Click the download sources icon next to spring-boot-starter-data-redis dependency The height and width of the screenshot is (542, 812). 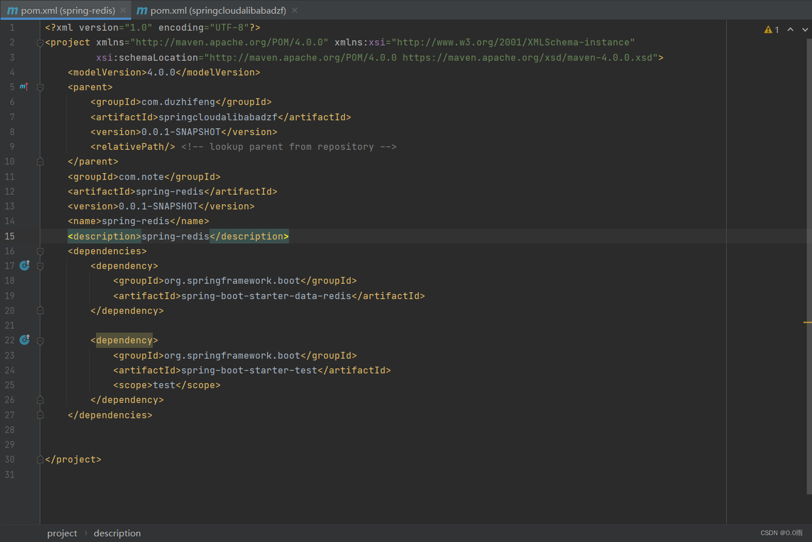(x=24, y=265)
